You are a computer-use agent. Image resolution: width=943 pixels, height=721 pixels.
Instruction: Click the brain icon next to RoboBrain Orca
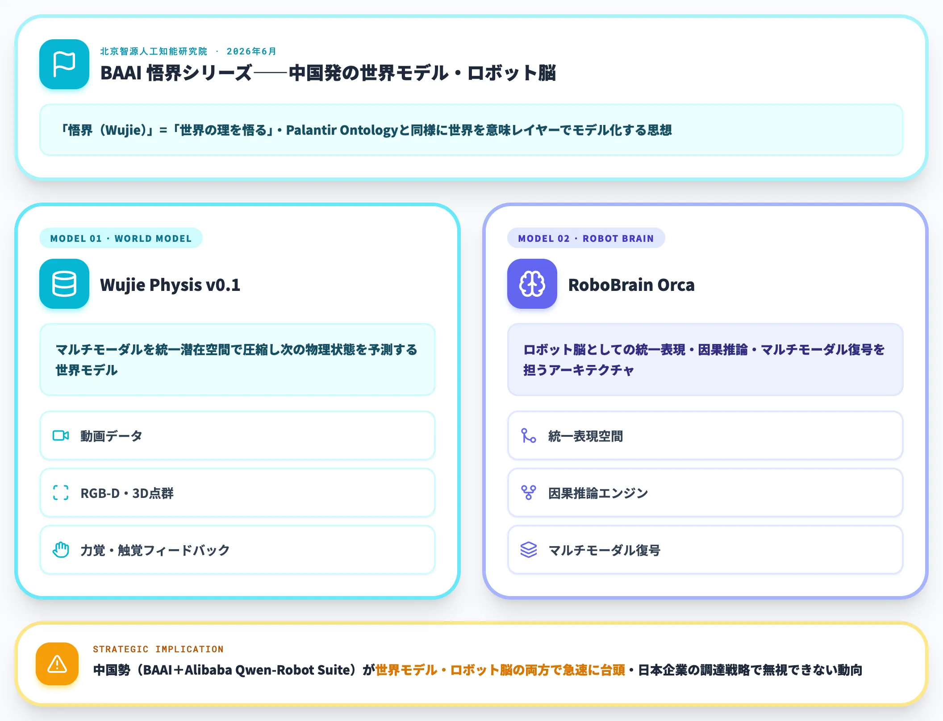point(532,284)
